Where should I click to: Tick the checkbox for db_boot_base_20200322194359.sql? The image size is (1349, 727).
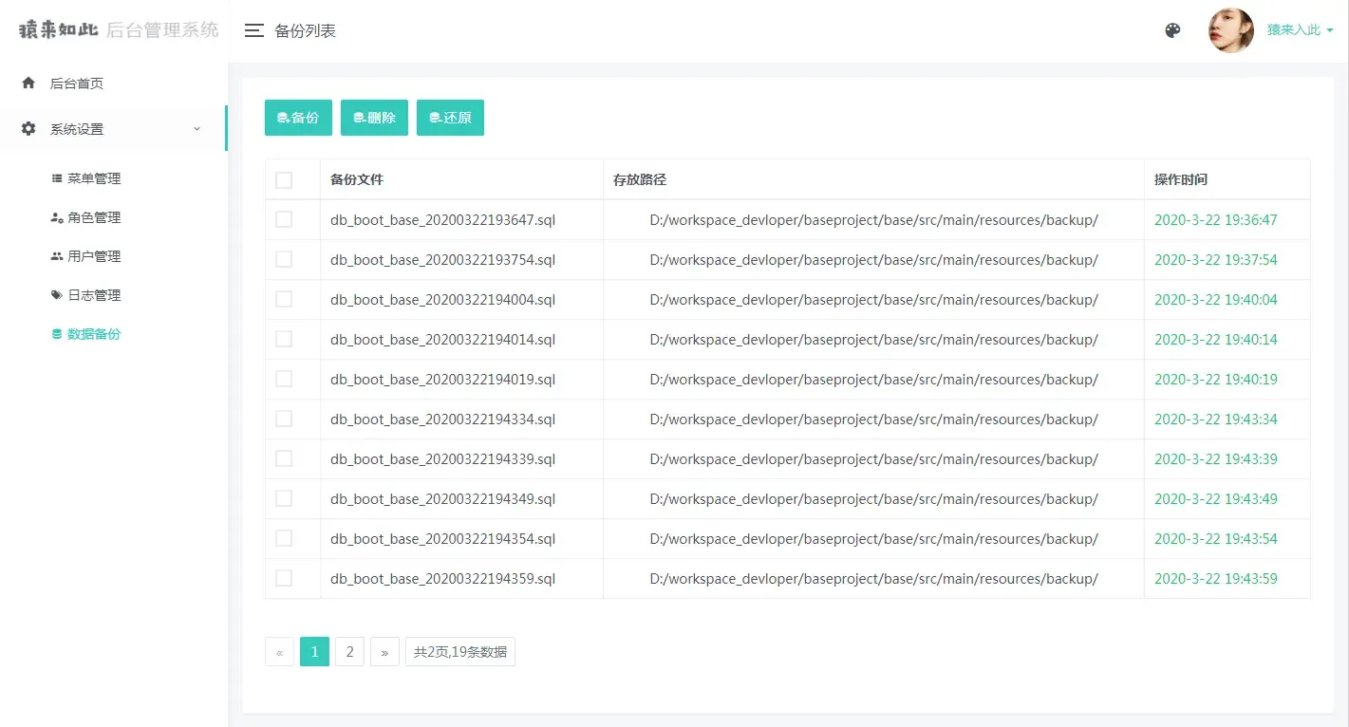pyautogui.click(x=283, y=578)
